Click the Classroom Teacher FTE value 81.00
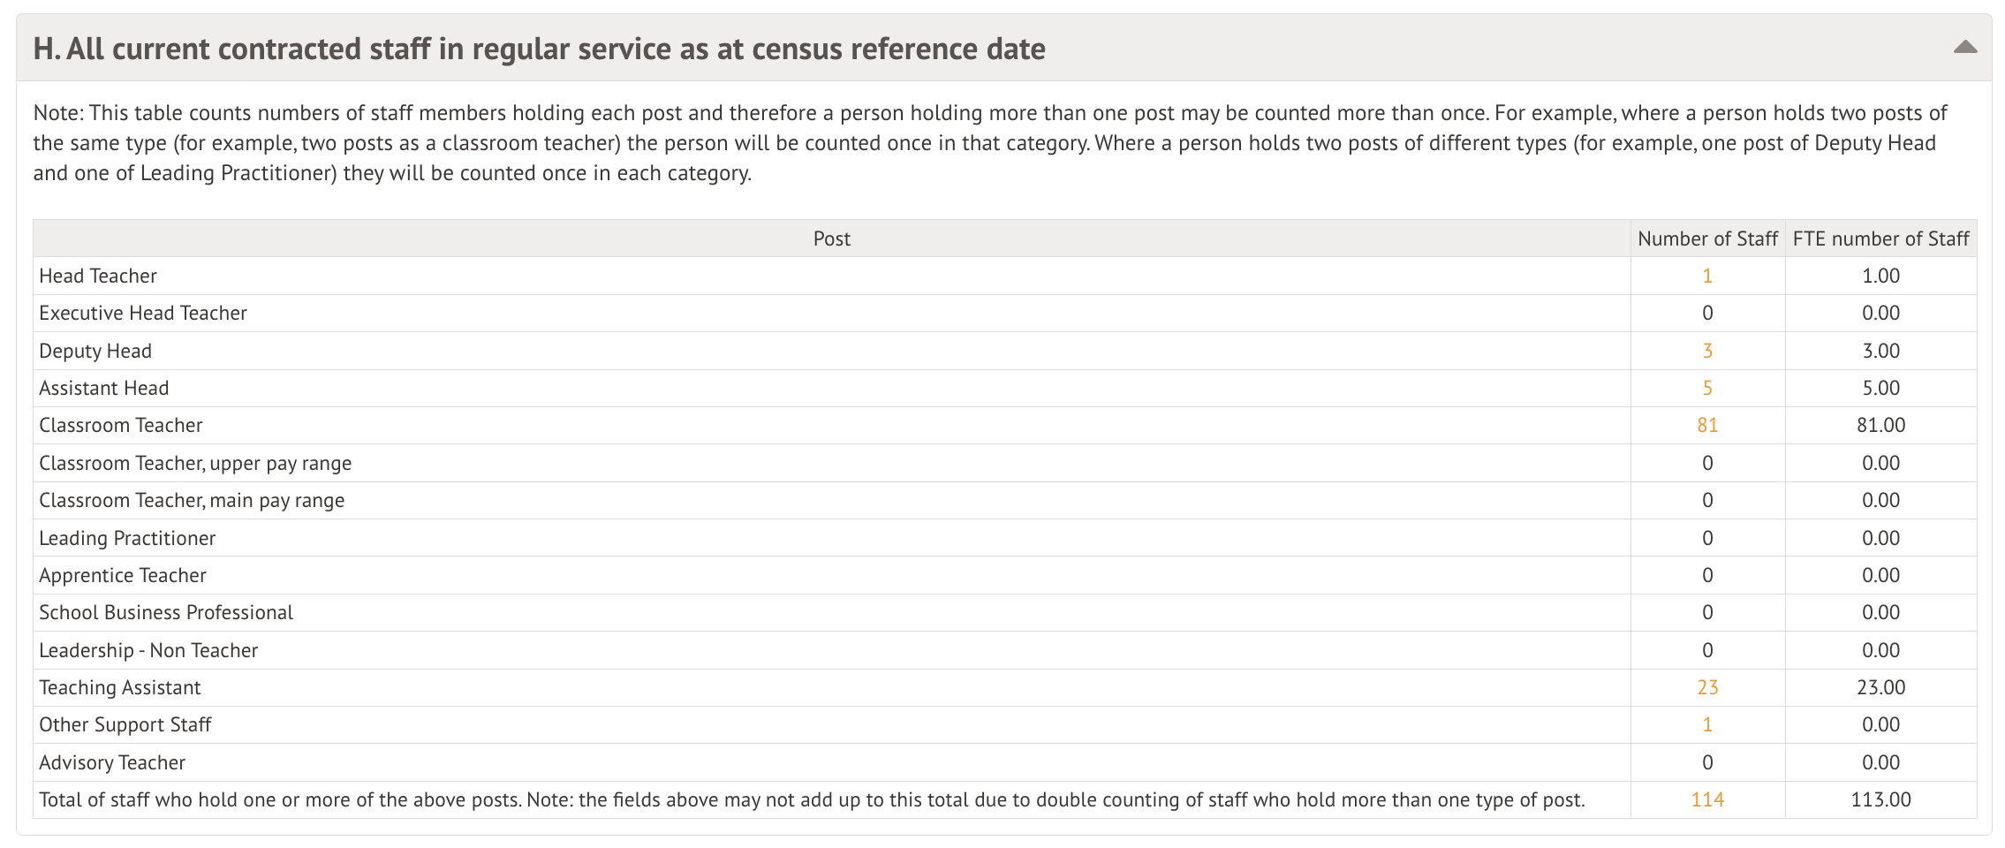 [x=1880, y=425]
